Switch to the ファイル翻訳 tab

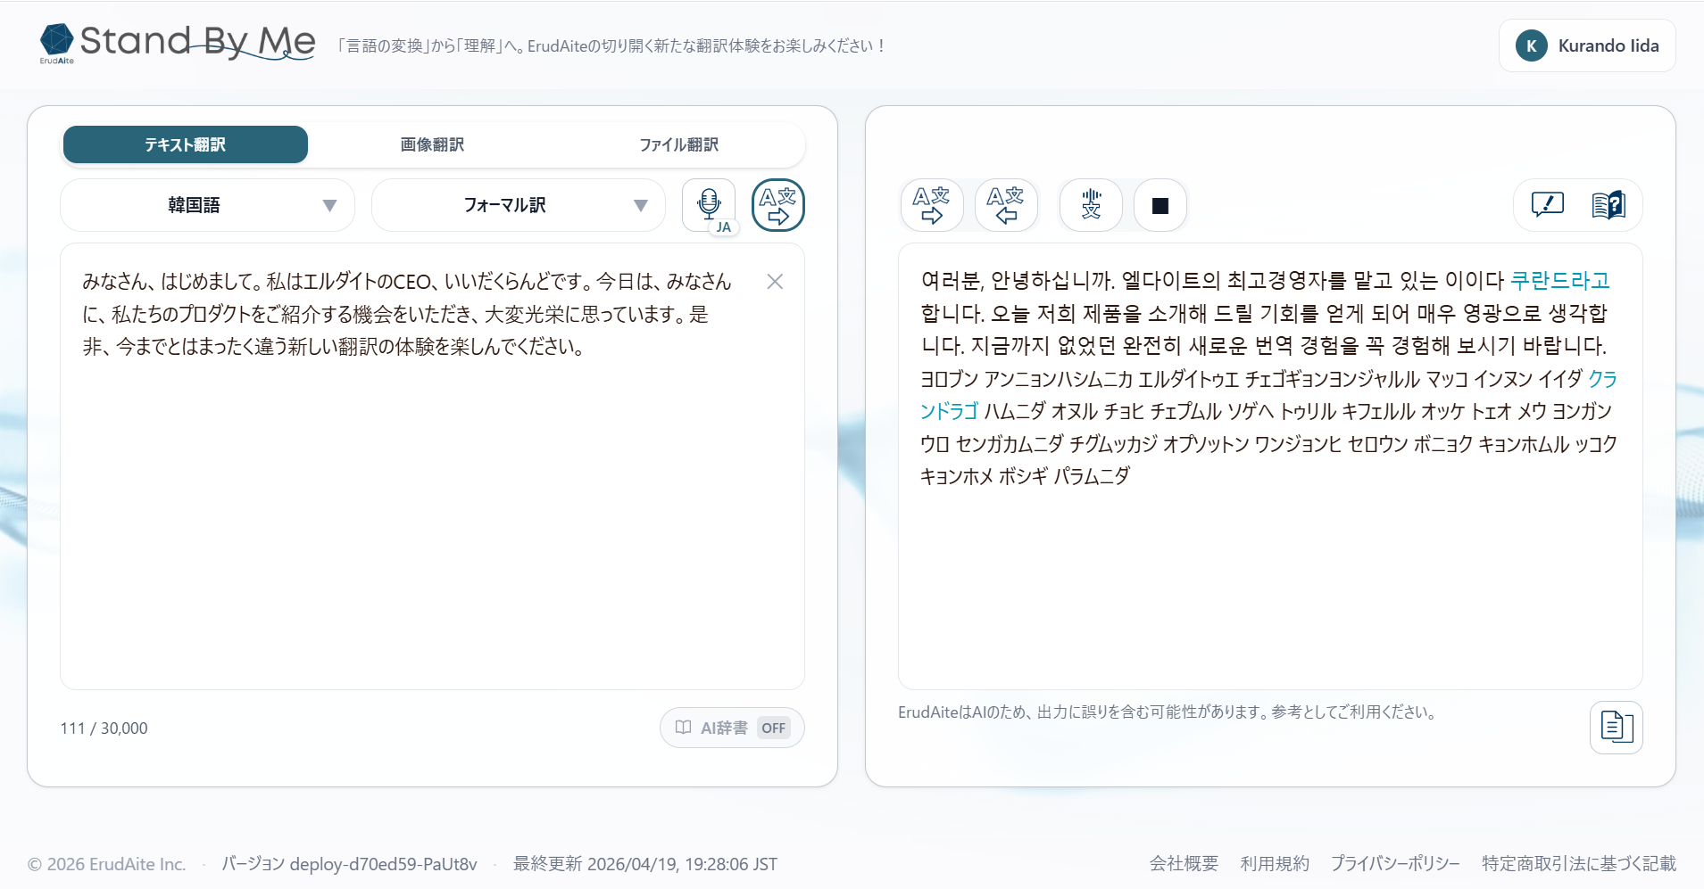(679, 144)
